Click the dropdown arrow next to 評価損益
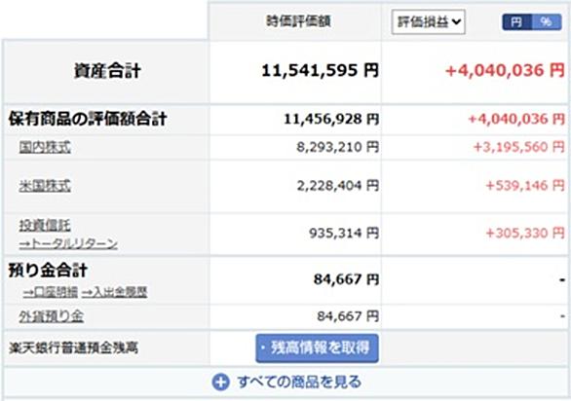Screen dimensions: 571x401 tap(456, 22)
